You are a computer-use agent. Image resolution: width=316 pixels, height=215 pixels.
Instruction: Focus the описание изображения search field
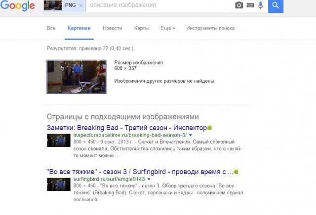(159, 5)
